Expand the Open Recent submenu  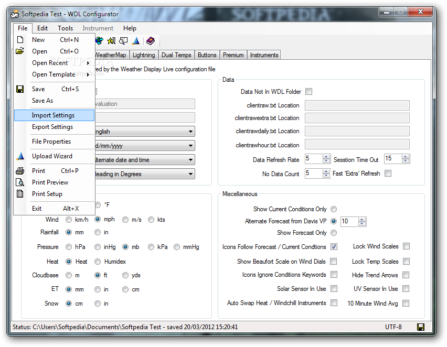pos(54,63)
